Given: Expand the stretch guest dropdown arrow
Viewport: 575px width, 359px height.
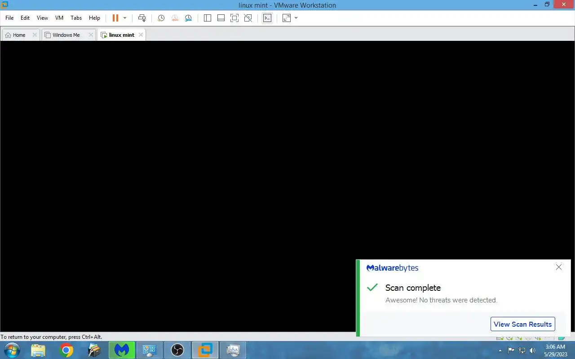Looking at the screenshot, I should [x=296, y=18].
